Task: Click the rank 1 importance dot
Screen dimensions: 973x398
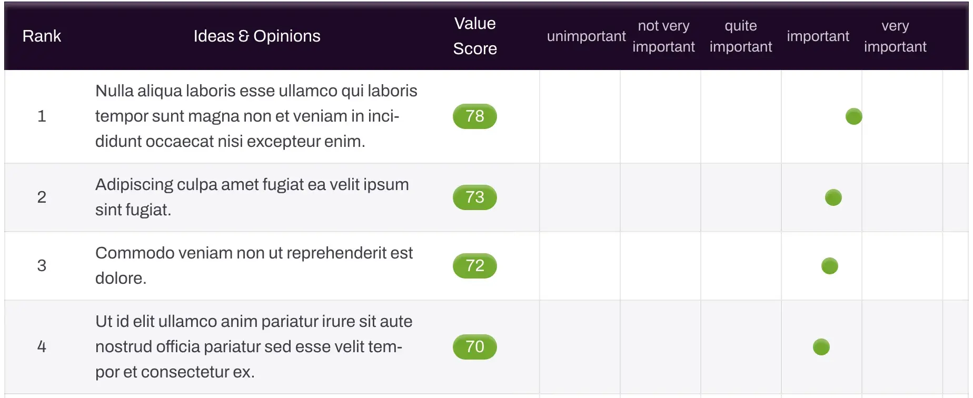Action: point(853,116)
